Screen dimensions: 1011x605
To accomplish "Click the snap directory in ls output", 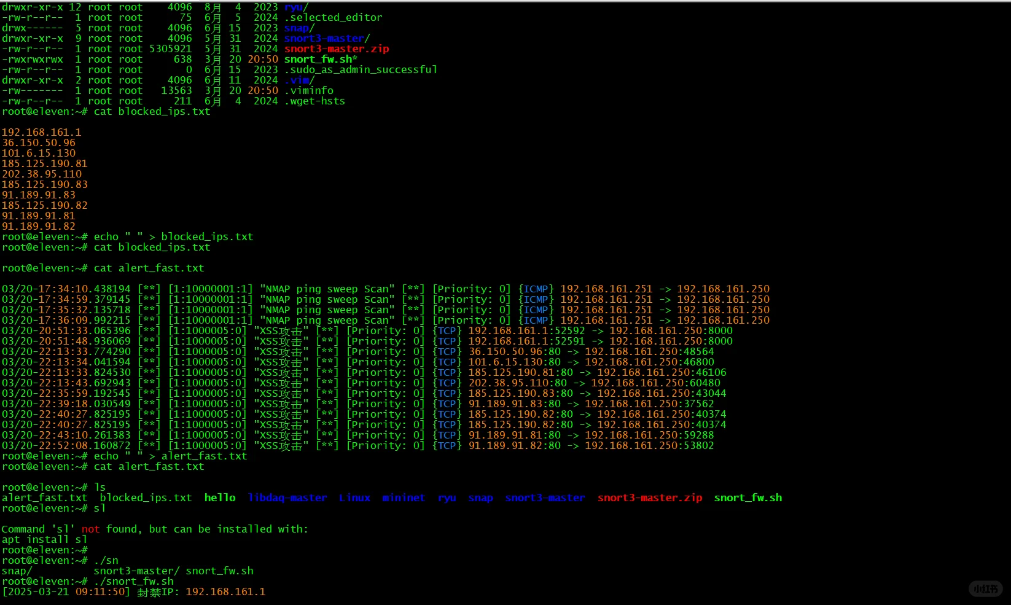I will pyautogui.click(x=480, y=498).
